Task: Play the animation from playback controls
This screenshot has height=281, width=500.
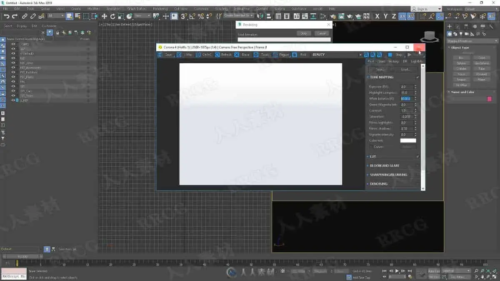Action: (x=397, y=271)
